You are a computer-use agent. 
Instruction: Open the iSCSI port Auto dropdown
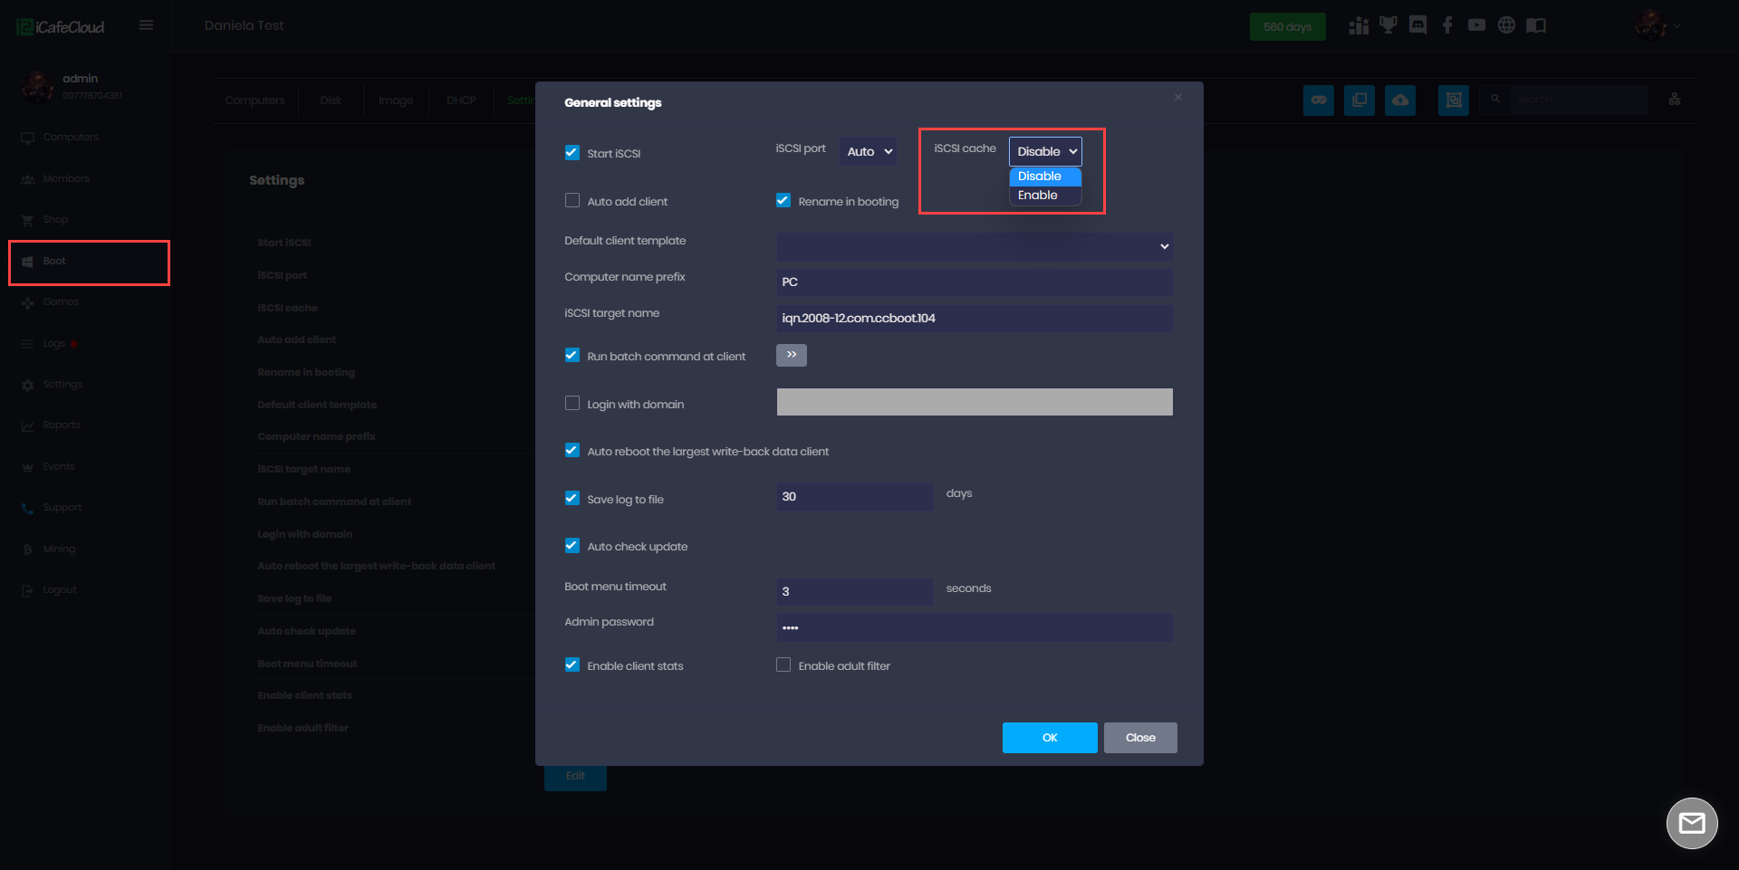tap(869, 151)
